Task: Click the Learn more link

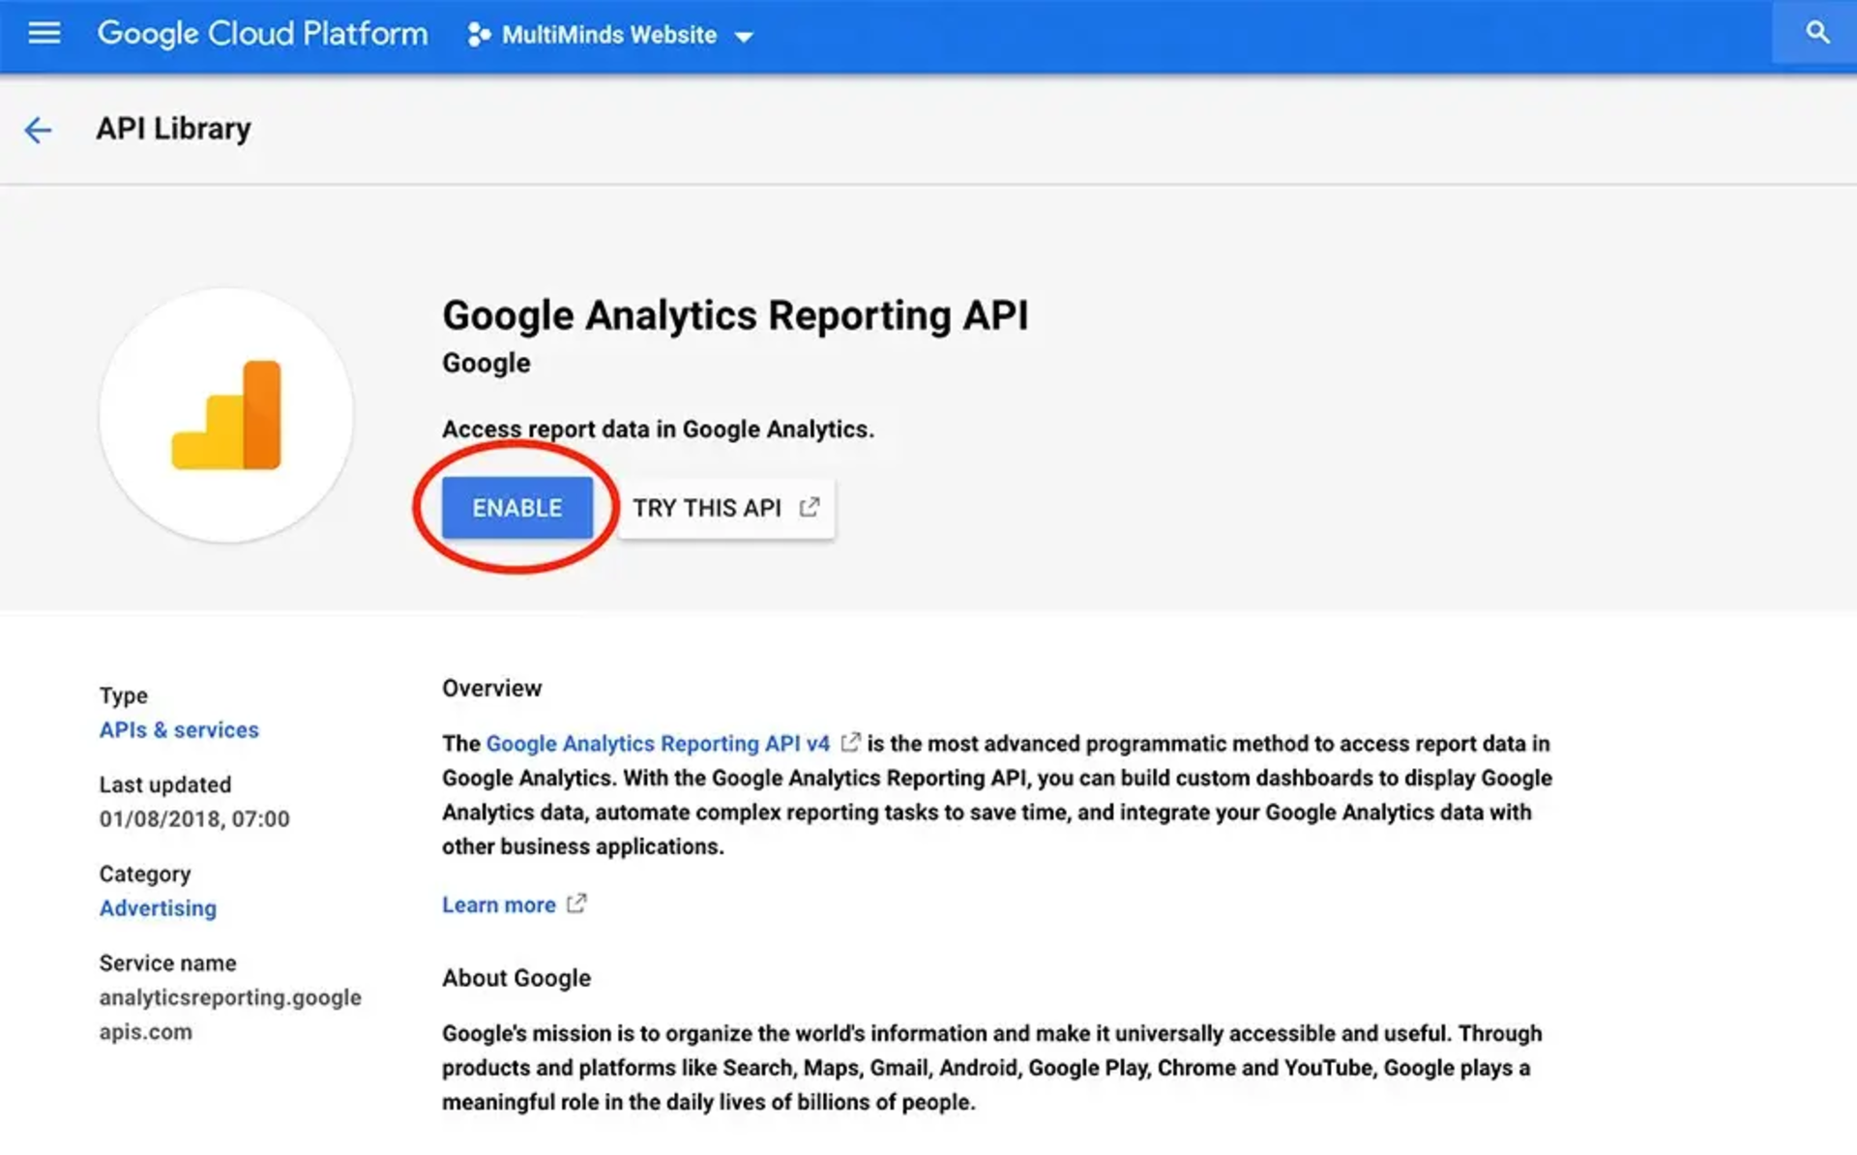Action: tap(497, 903)
